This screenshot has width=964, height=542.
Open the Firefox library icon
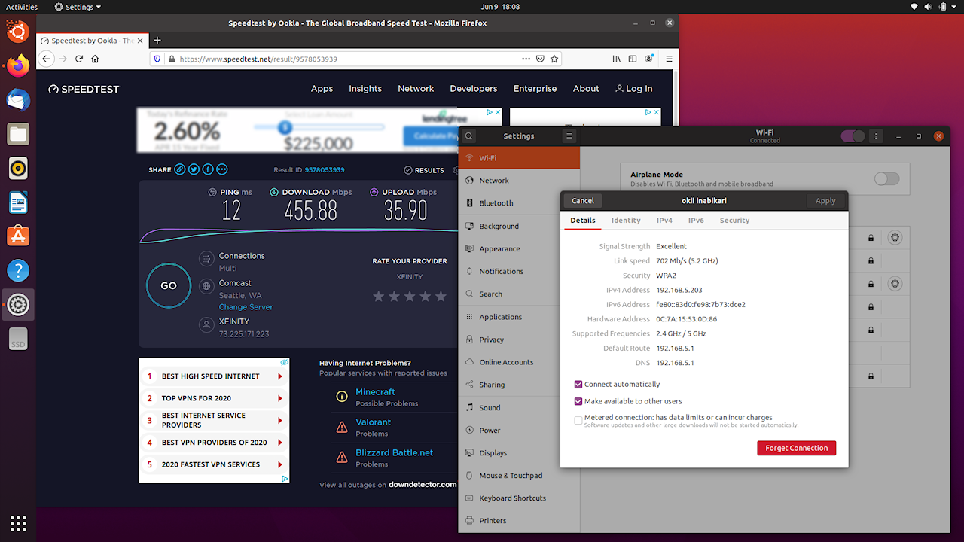click(x=616, y=59)
